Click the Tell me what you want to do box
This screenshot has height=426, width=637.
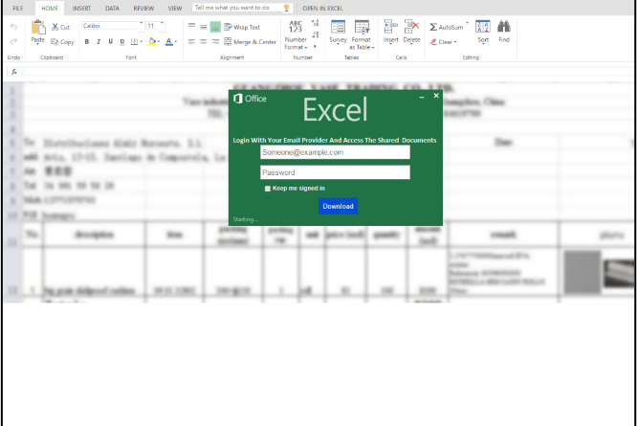[x=242, y=8]
